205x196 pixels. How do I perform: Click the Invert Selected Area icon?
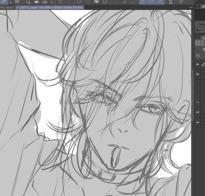coord(124,2)
